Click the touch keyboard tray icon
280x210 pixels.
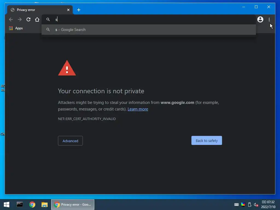pos(237,205)
